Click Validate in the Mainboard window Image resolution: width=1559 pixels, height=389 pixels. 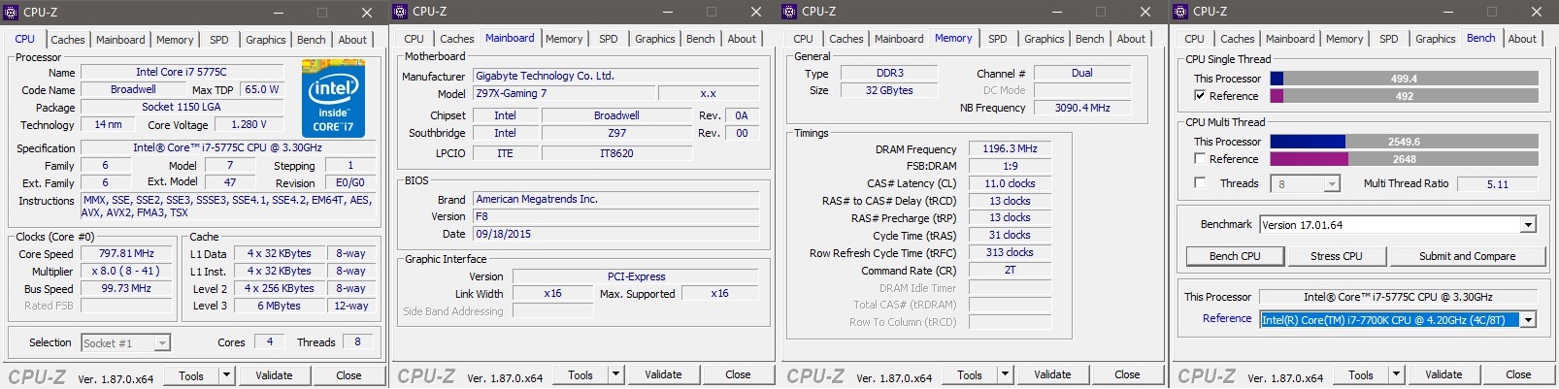[663, 374]
